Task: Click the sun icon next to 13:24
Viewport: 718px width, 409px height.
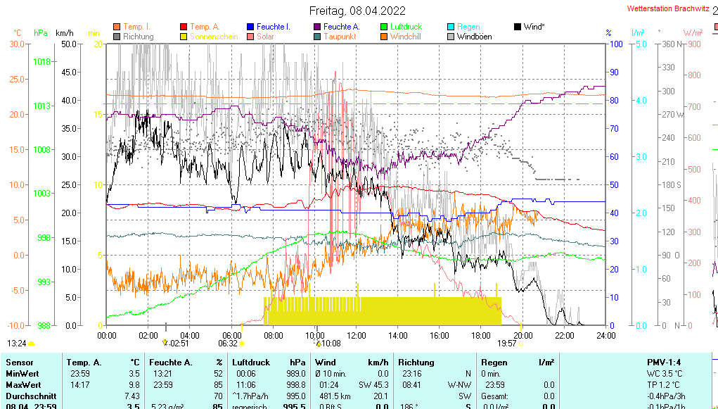Action: (x=32, y=344)
